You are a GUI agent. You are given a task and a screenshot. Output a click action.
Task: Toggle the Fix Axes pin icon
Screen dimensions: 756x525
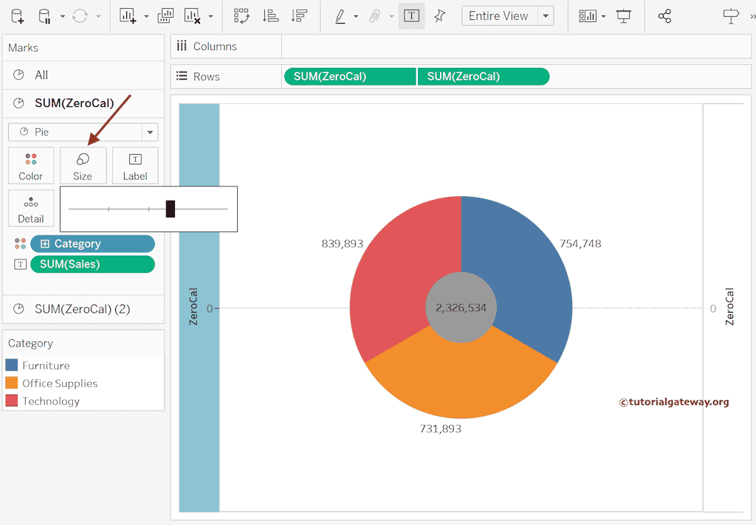[x=439, y=15]
